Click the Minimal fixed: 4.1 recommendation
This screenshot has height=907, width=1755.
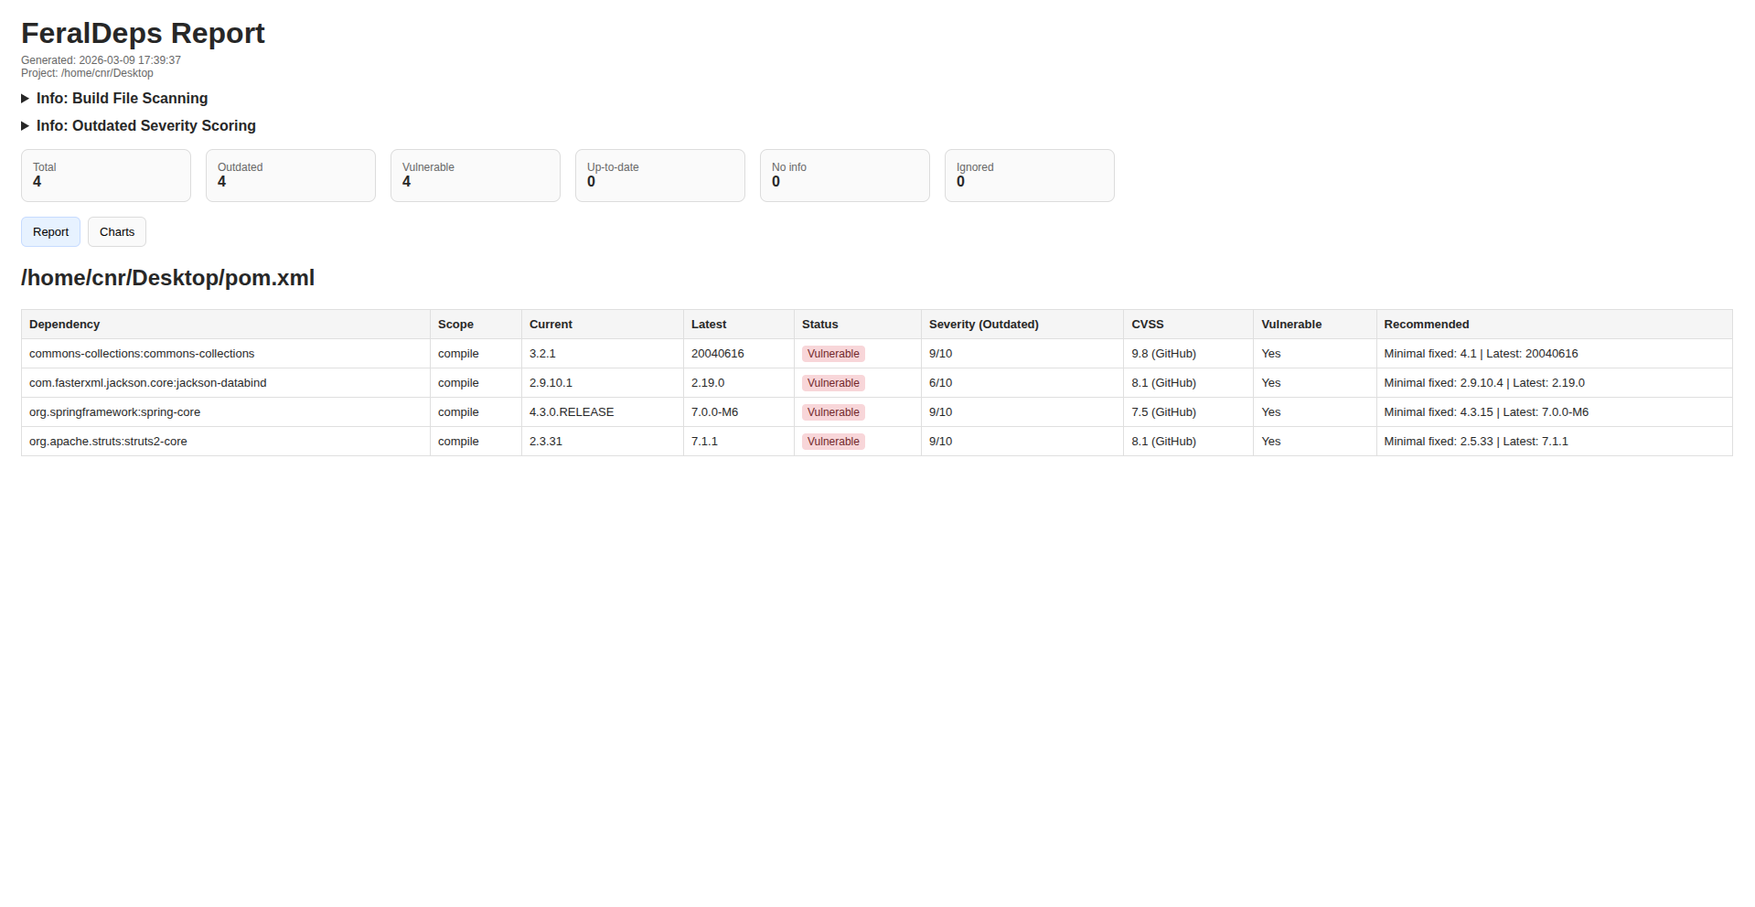(1482, 354)
